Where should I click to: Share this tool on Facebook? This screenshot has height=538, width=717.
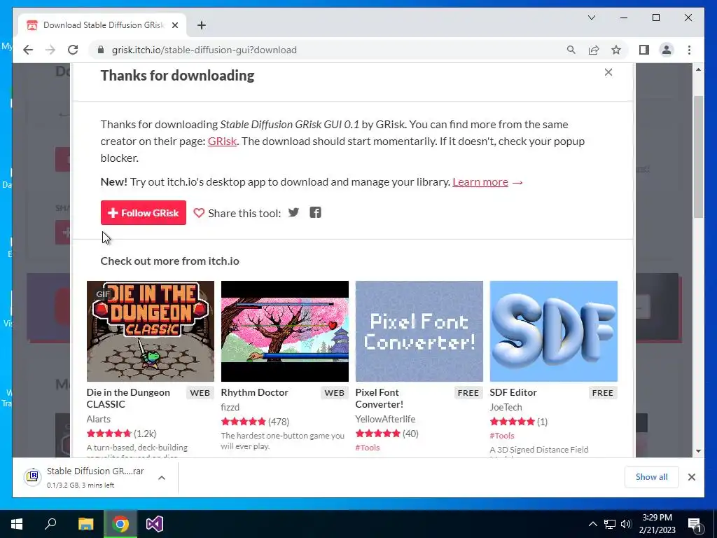coord(316,212)
